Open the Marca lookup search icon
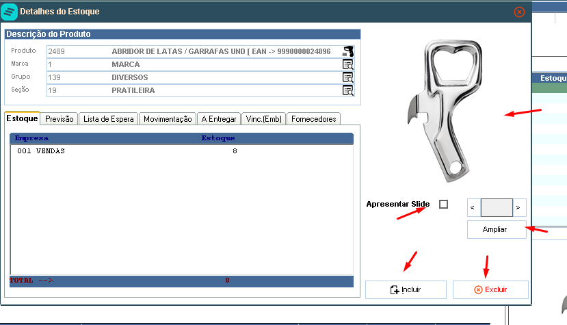The width and height of the screenshot is (567, 325). click(x=348, y=64)
